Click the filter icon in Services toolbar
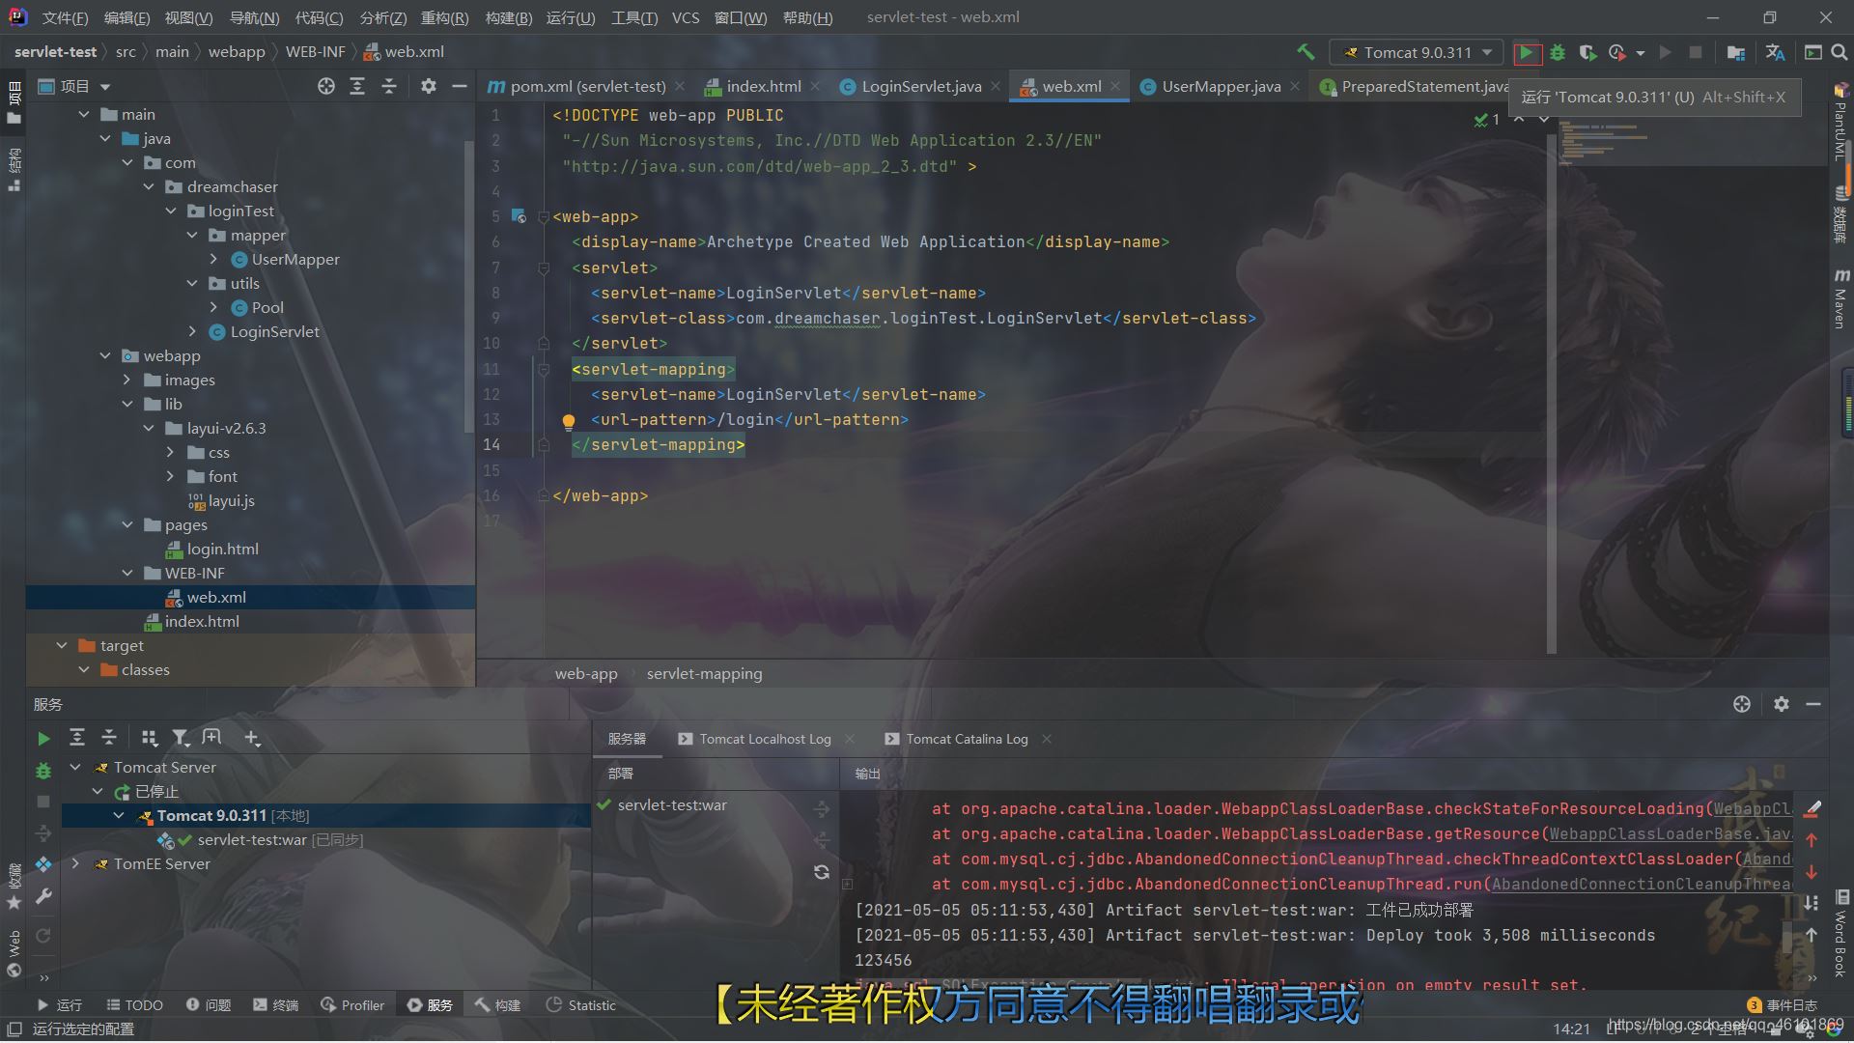Image resolution: width=1854 pixels, height=1043 pixels. 181,738
